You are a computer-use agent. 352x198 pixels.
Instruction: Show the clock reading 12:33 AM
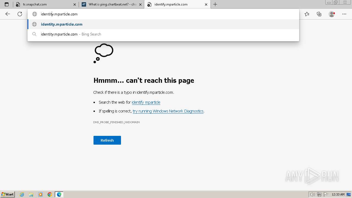click(x=338, y=194)
